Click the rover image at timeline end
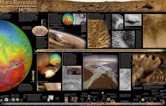 162,101
